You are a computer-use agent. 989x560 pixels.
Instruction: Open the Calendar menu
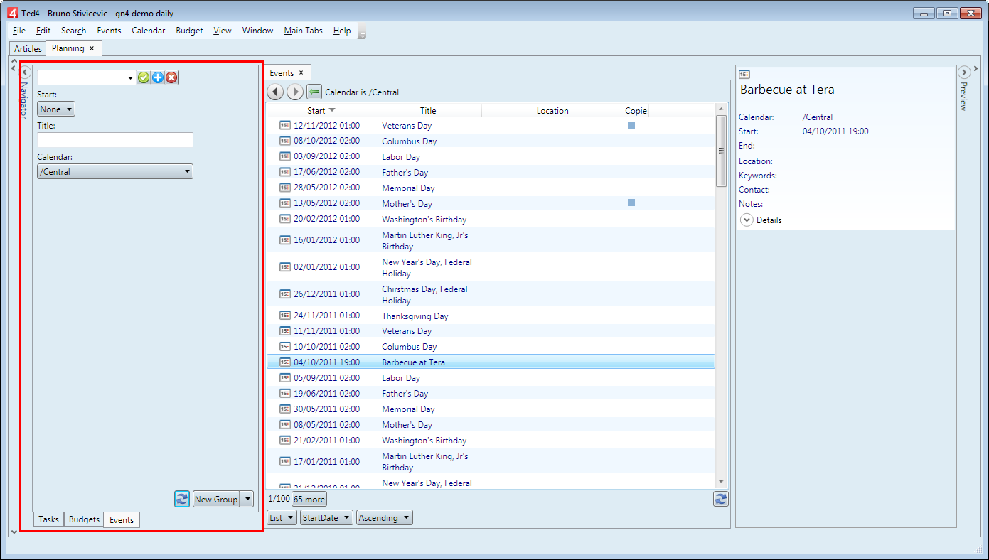(x=149, y=31)
